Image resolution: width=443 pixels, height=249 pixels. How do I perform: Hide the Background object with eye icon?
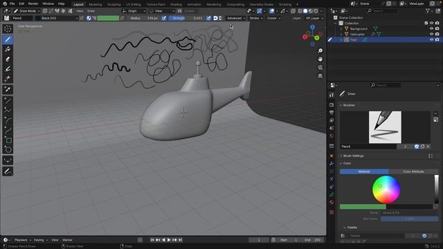click(431, 29)
